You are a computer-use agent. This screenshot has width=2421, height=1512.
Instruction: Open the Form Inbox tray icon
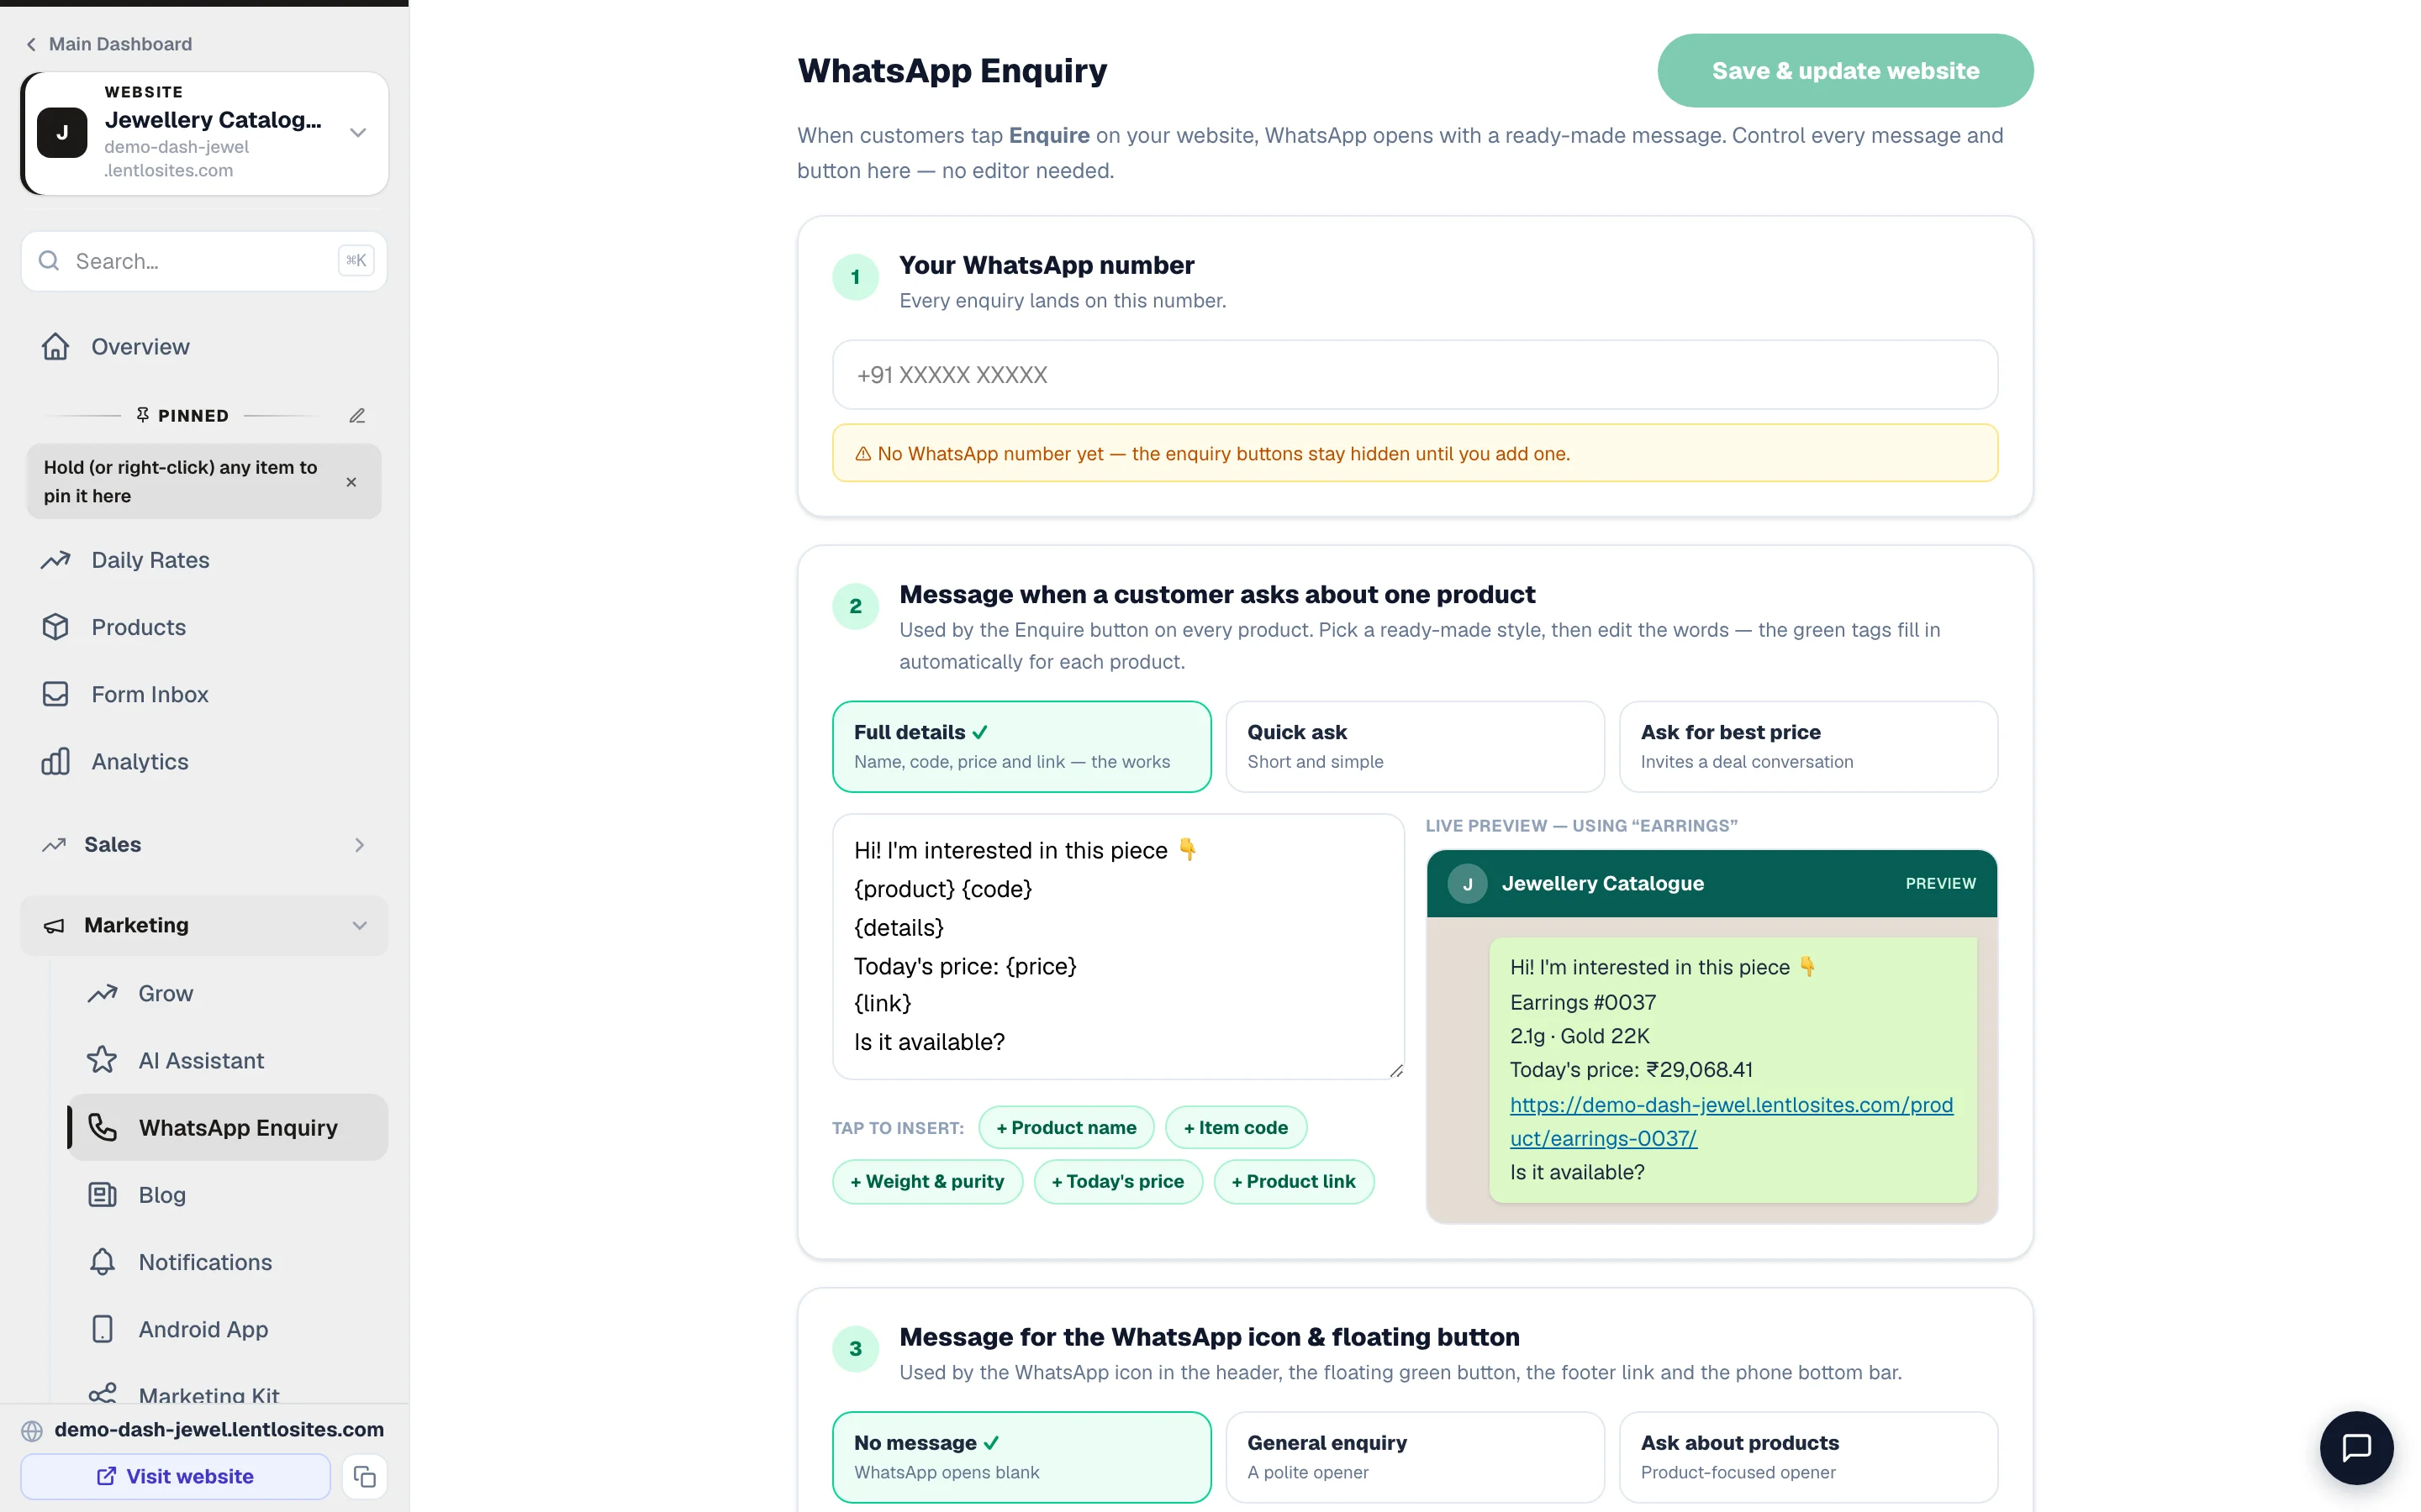pyautogui.click(x=55, y=694)
